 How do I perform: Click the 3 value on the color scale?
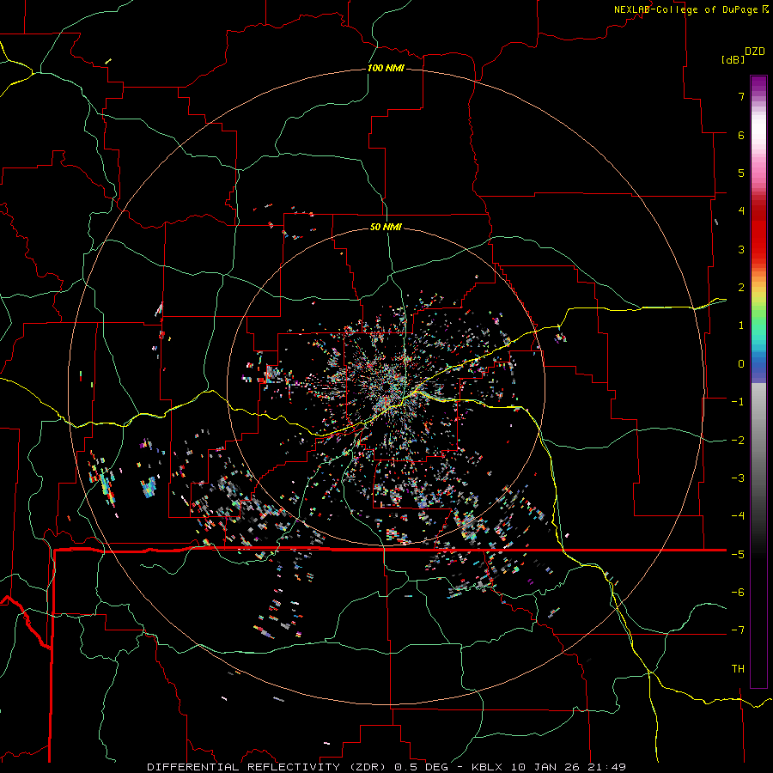coord(741,249)
